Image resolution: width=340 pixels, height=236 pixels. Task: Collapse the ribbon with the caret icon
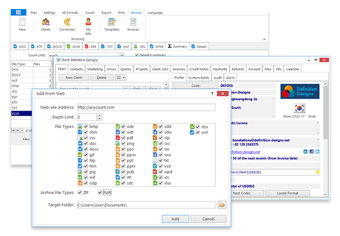[x=264, y=39]
